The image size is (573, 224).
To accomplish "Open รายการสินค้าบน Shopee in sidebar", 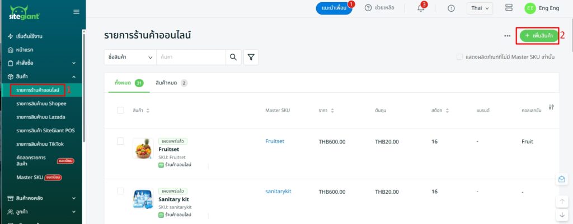I will tap(41, 103).
